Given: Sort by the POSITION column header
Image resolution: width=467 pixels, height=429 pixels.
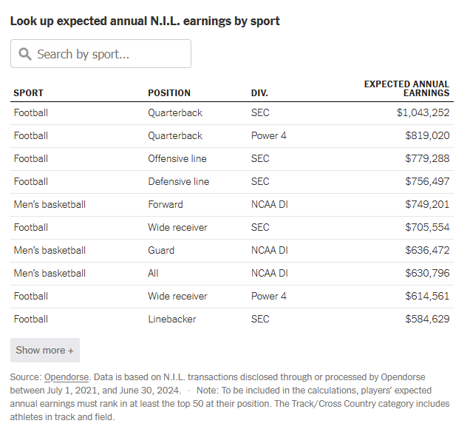Looking at the screenshot, I should (x=169, y=93).
